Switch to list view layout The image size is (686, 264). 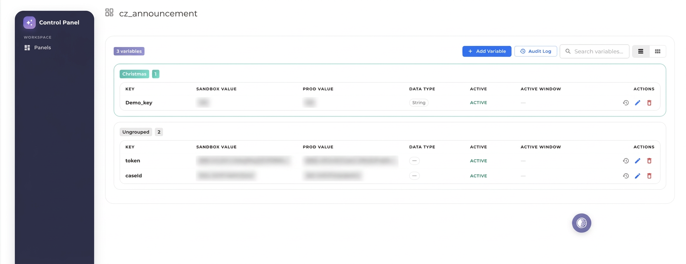pyautogui.click(x=641, y=52)
